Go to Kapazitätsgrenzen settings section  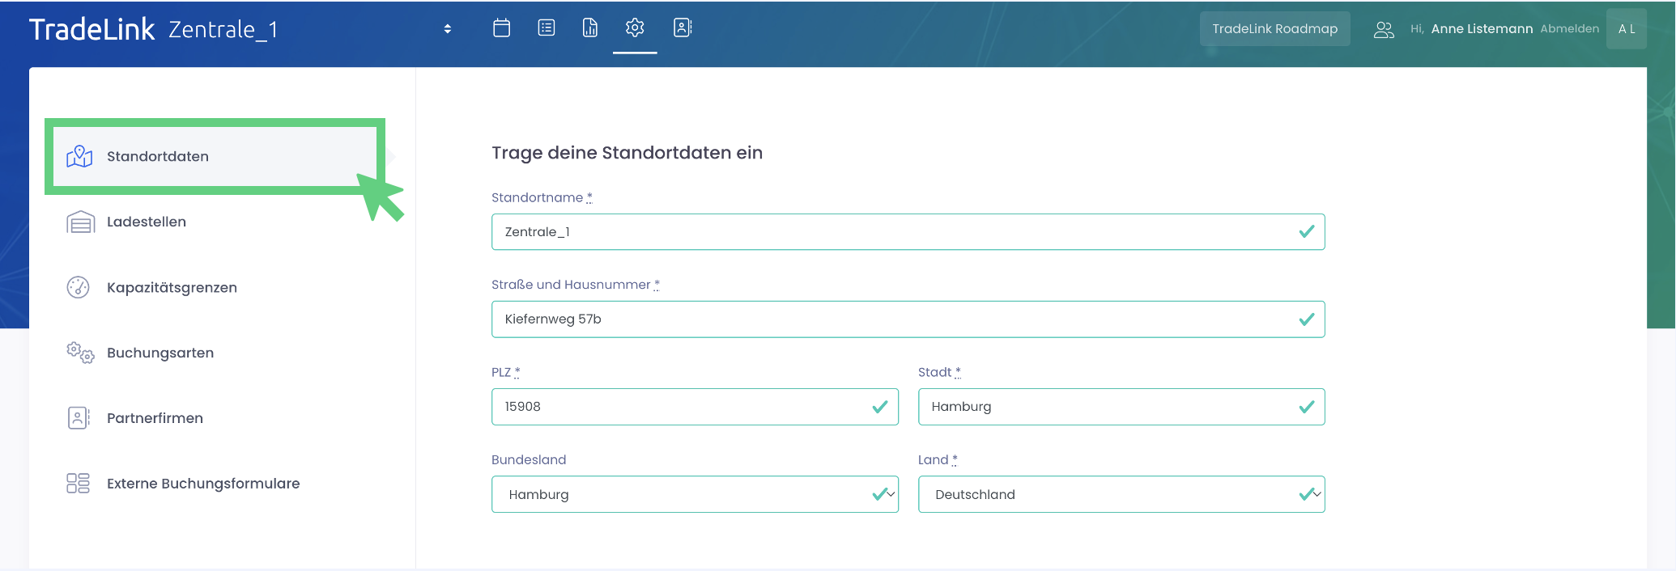[x=172, y=288]
